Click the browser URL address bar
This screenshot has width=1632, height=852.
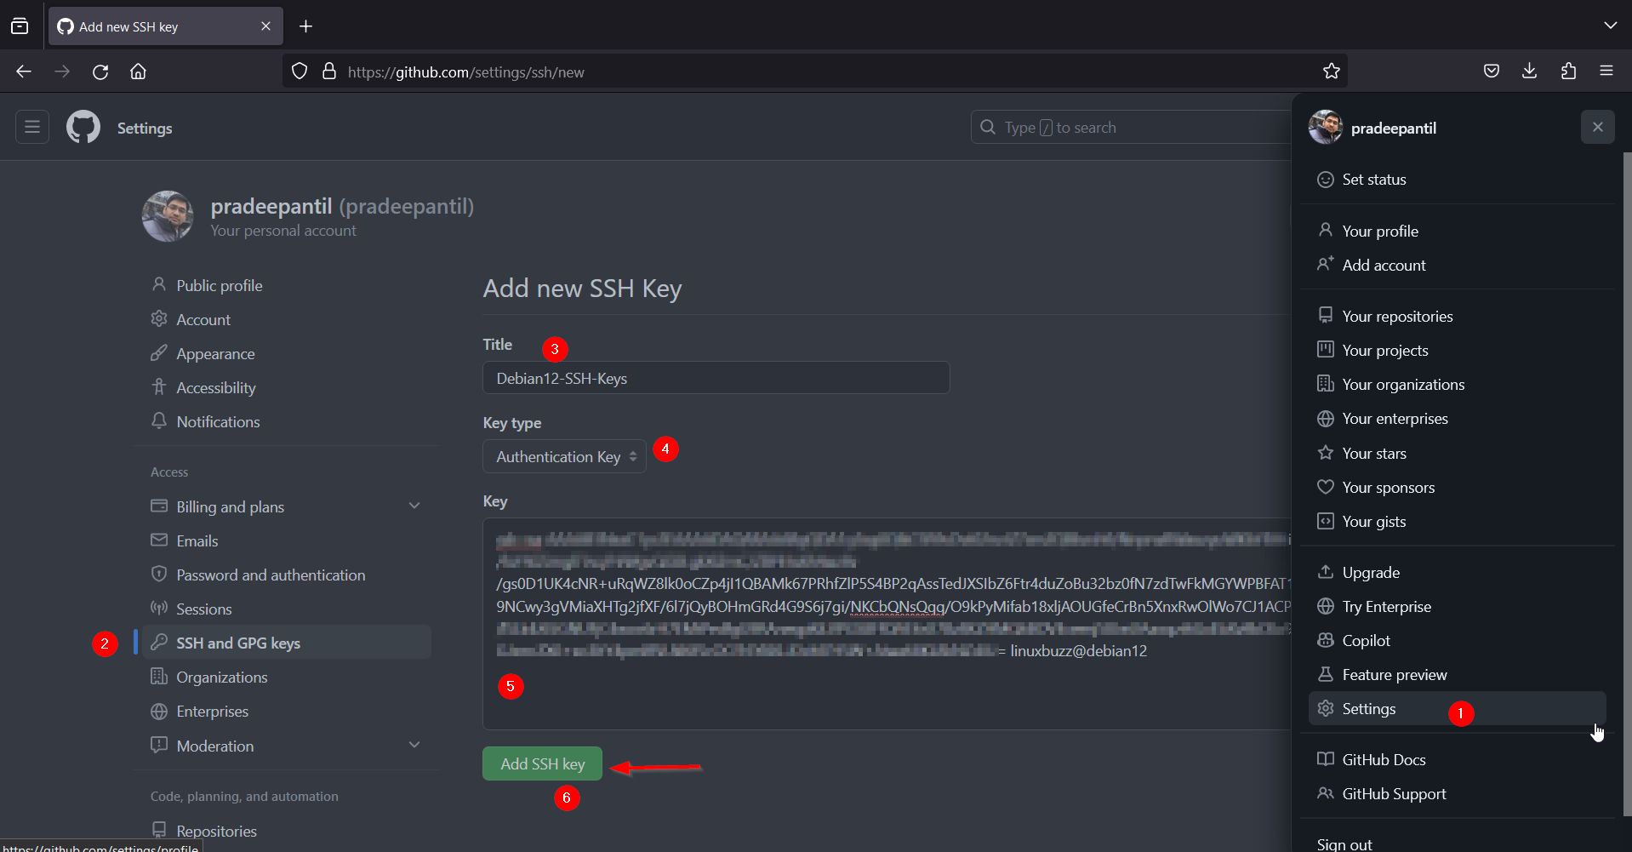814,71
